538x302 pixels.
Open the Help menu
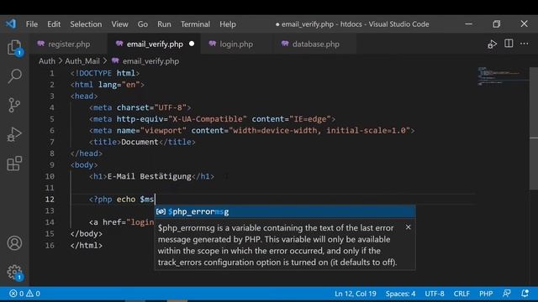[228, 24]
